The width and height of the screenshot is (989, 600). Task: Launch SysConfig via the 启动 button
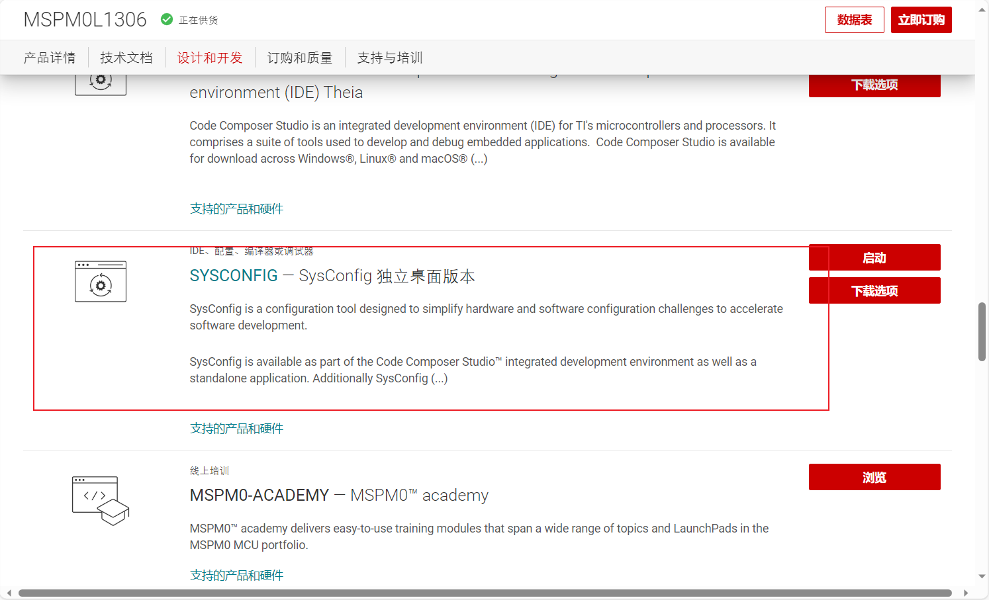874,257
